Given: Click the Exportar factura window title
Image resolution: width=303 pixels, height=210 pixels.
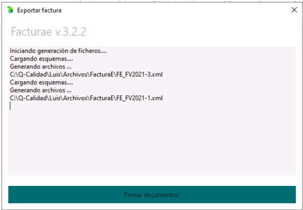Looking at the screenshot, I should [x=39, y=10].
